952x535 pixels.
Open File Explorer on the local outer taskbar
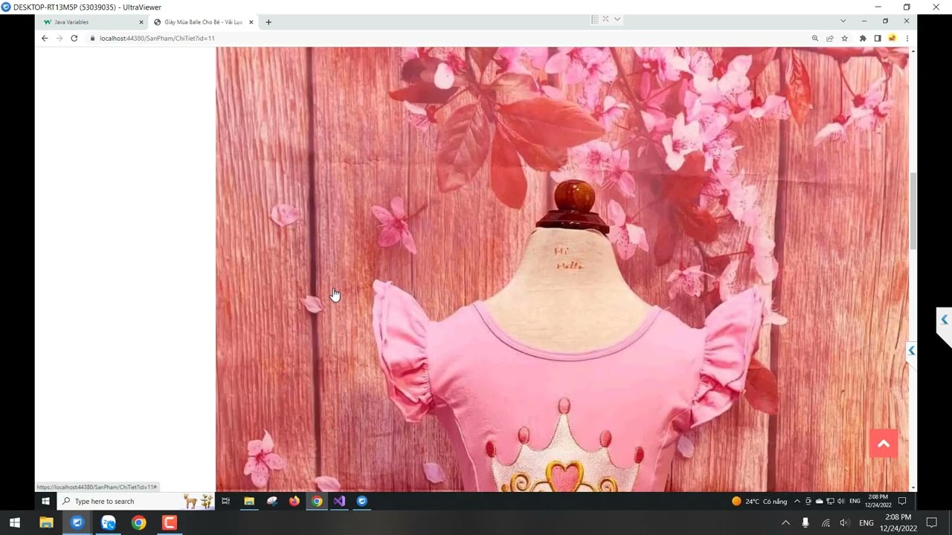click(x=46, y=522)
